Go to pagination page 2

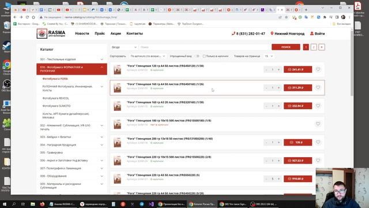point(314,47)
